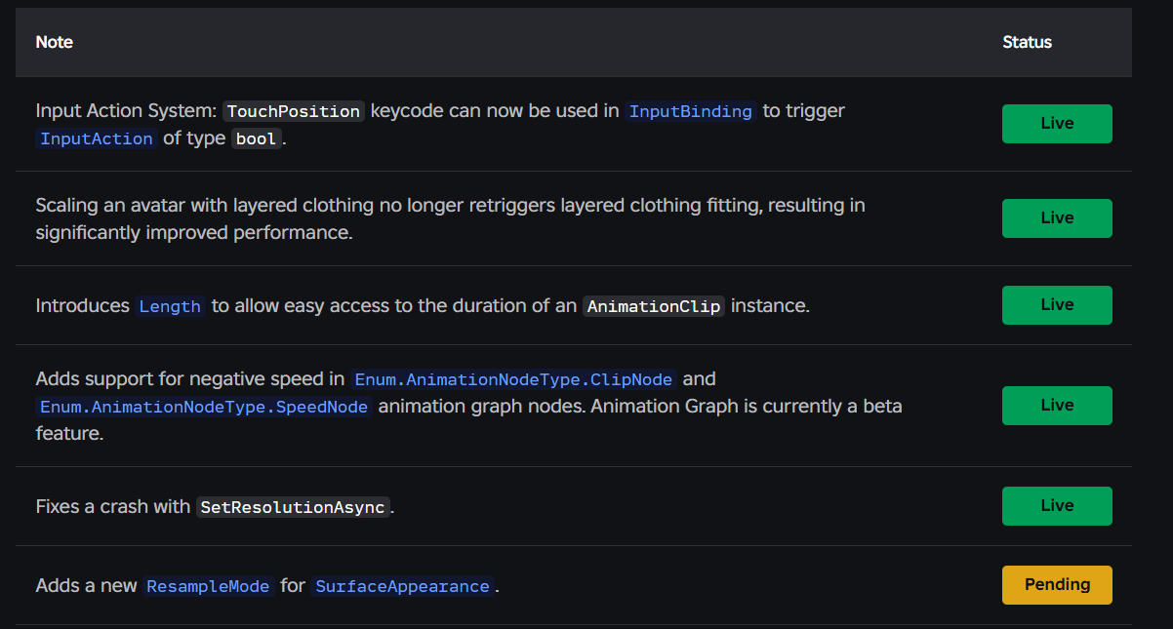Follow the Length property link

(170, 306)
